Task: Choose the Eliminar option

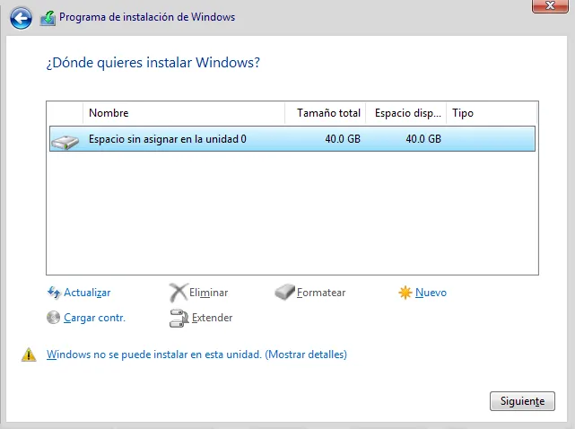Action: [208, 293]
